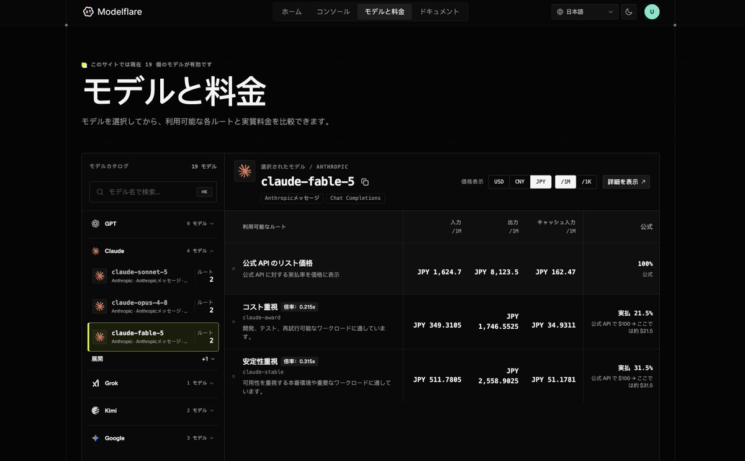
Task: Click the JPY 1,624.7 input price
Action: click(439, 272)
